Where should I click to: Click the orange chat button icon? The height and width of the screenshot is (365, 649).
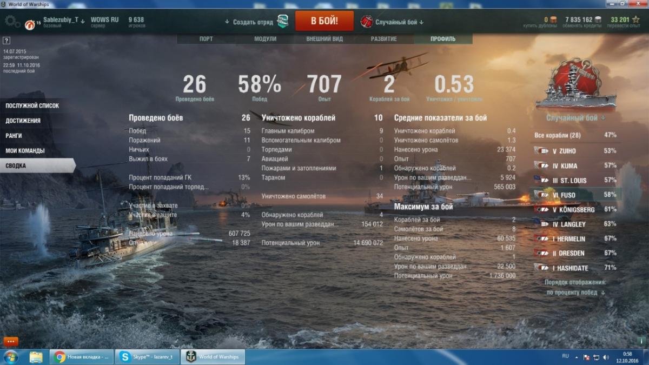point(11,341)
